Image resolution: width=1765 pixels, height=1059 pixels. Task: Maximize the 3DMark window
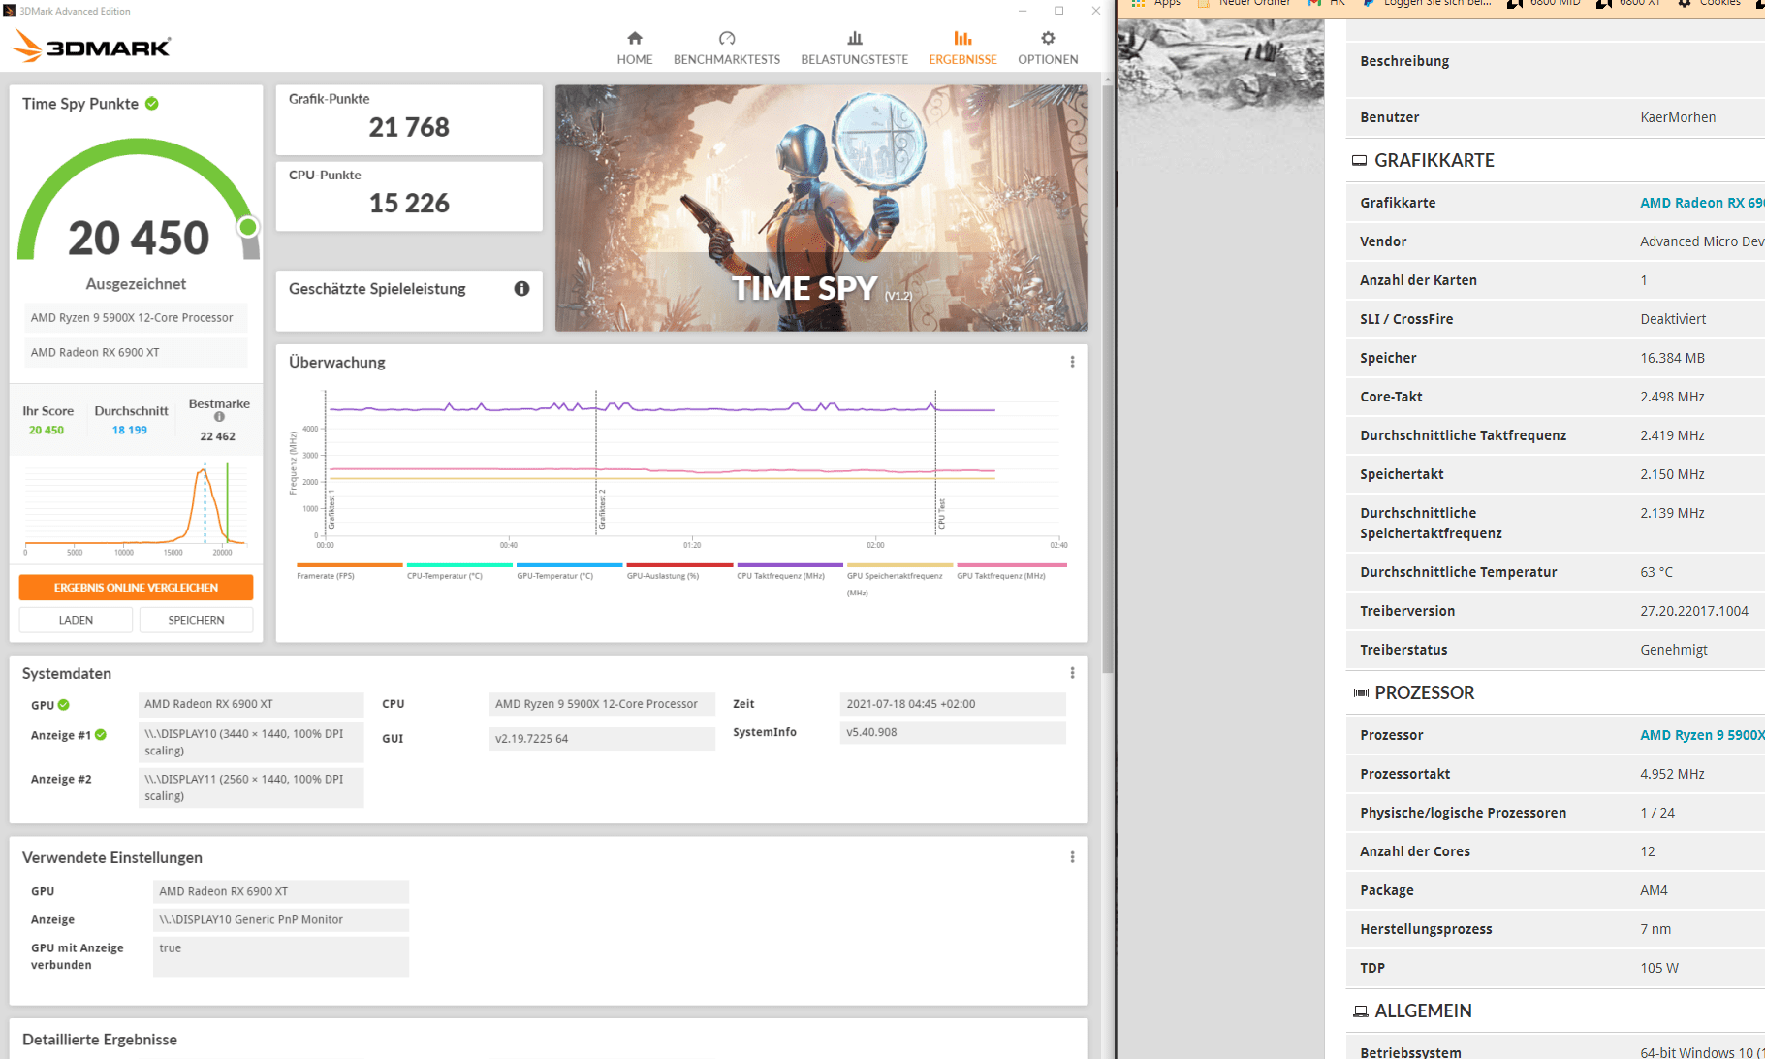pos(1059,11)
